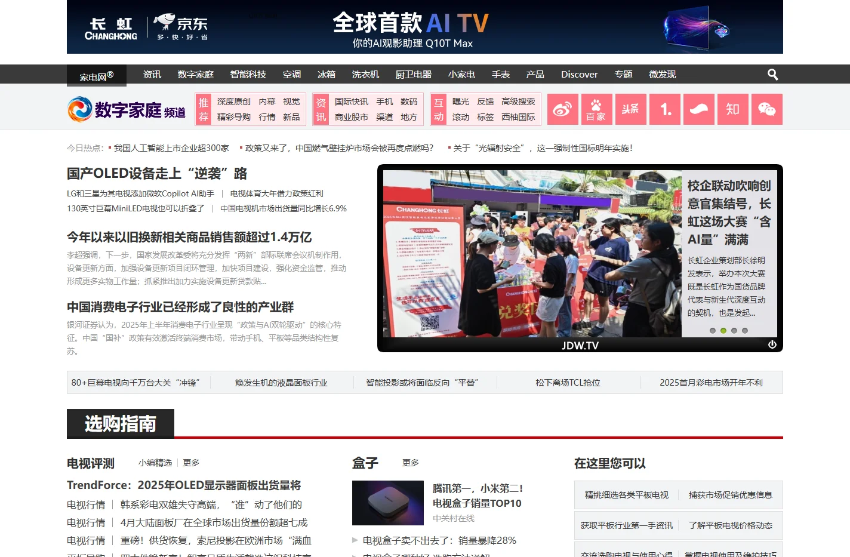The image size is (850, 557).
Task: Click 曝光 in 互动 box
Action: point(461,101)
